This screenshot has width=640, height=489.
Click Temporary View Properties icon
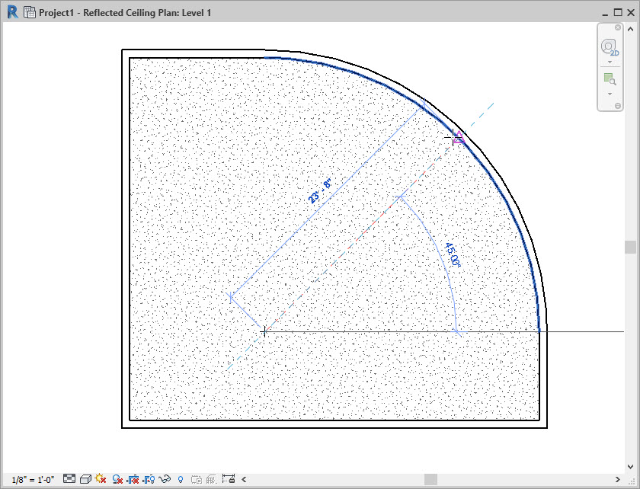196,479
